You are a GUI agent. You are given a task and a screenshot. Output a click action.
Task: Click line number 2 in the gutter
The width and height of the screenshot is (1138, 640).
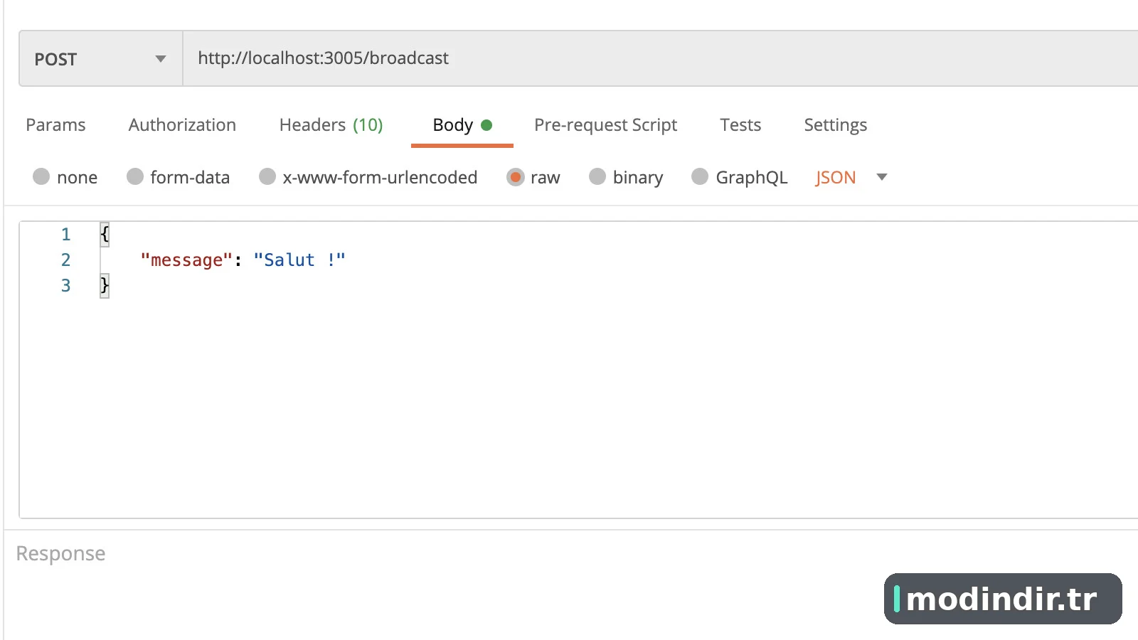coord(65,260)
